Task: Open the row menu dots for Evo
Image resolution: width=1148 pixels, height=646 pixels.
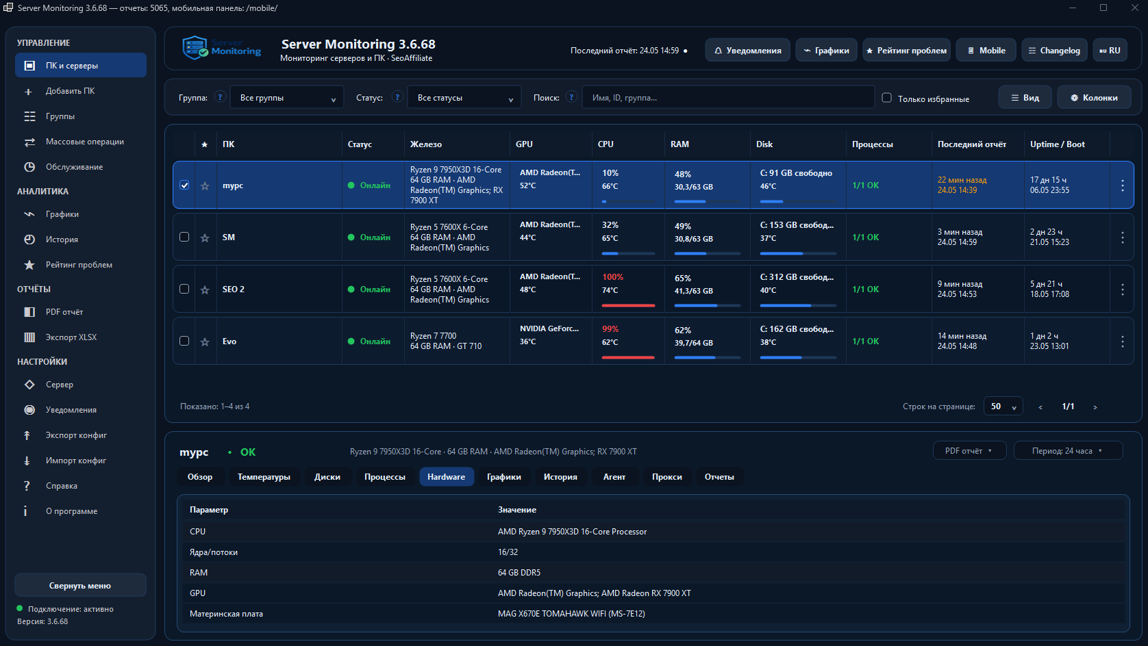Action: pyautogui.click(x=1122, y=341)
